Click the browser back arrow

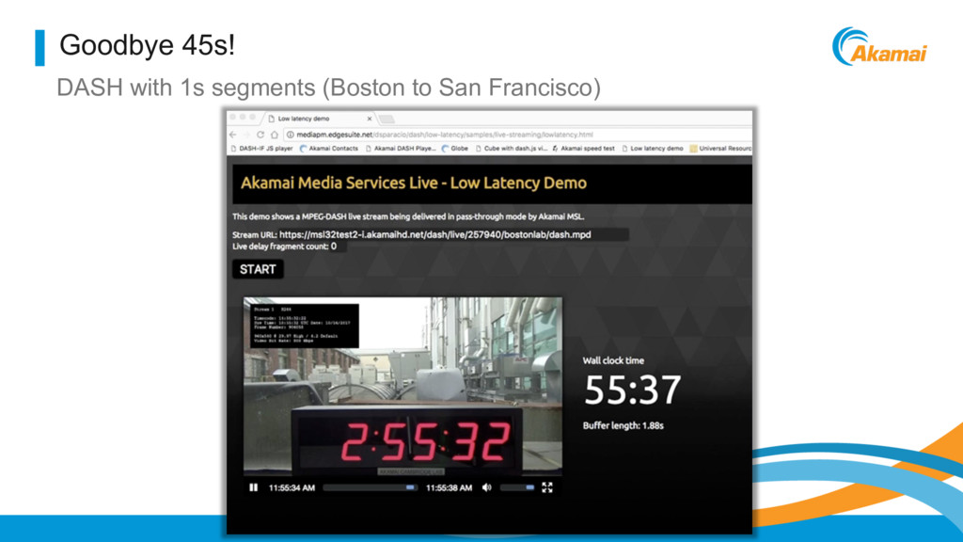tap(233, 135)
